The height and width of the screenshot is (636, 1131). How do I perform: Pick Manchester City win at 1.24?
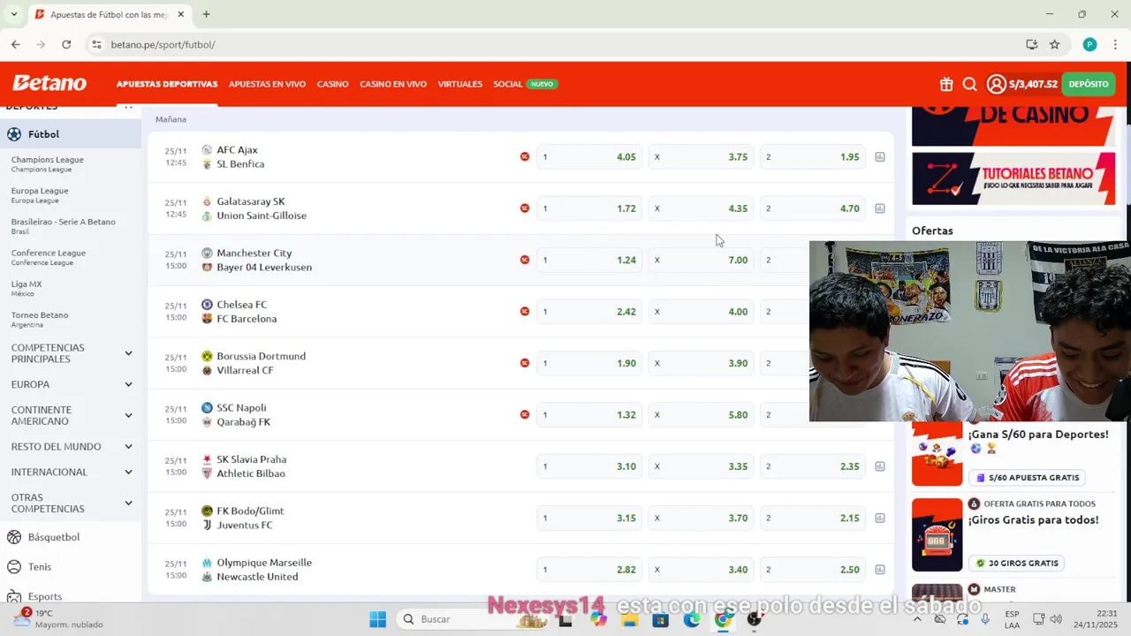pos(589,260)
